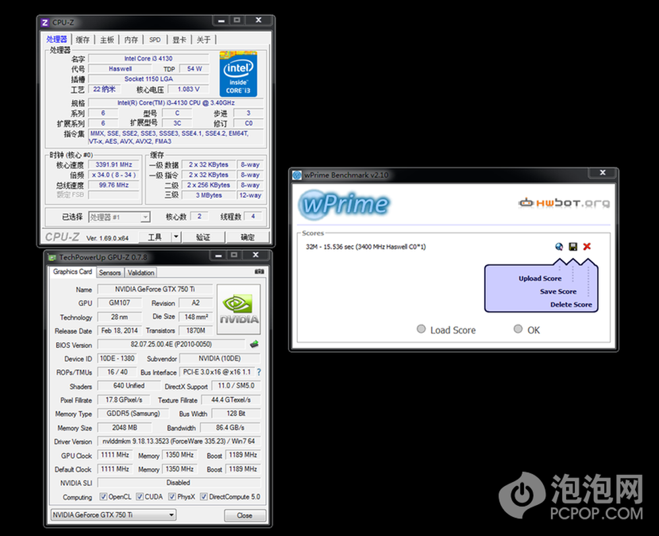This screenshot has width=659, height=536.
Task: Choose Save Score in wPrime popup
Action: (558, 291)
